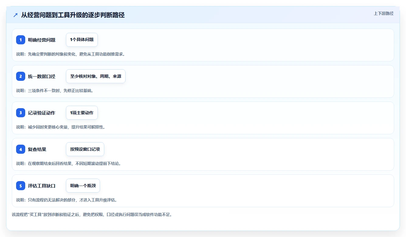Viewport: 406px width, 237px height.
Task: Click the step title '明确经营问题'
Action: pos(42,40)
